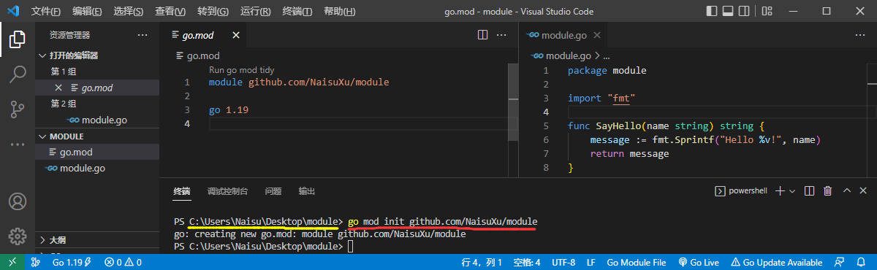Open the 转到(G) menu
The width and height of the screenshot is (877, 270).
[x=213, y=12]
